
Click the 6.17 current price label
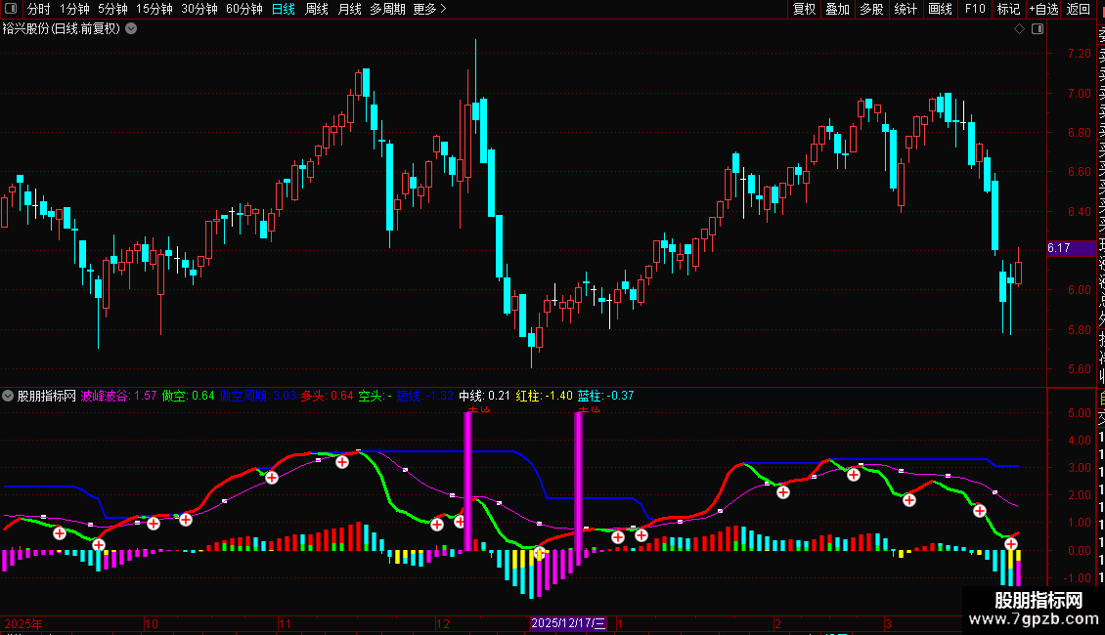pos(1071,248)
